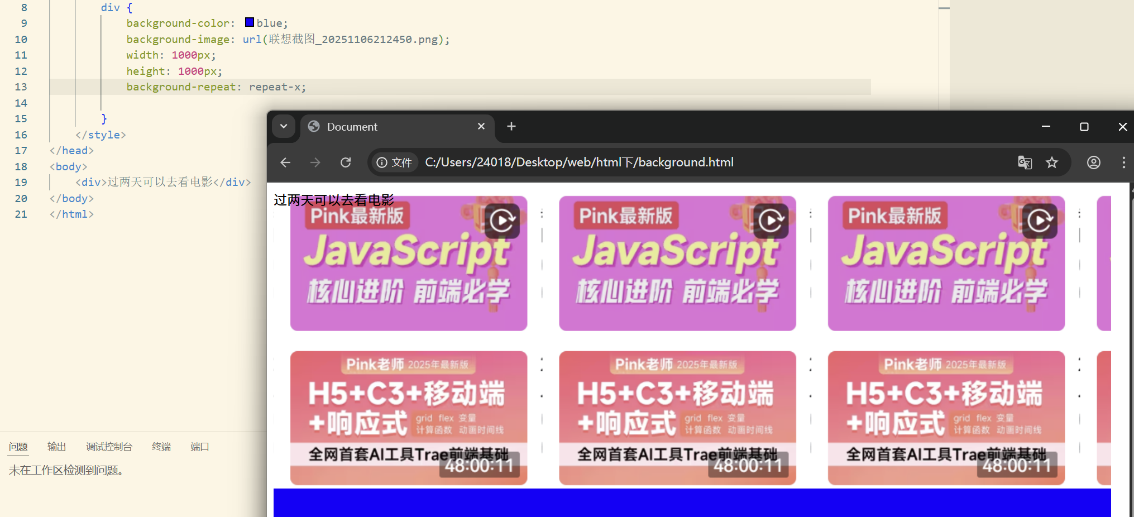Image resolution: width=1134 pixels, height=517 pixels.
Task: Click the blue color swatch in editor
Action: tap(250, 22)
